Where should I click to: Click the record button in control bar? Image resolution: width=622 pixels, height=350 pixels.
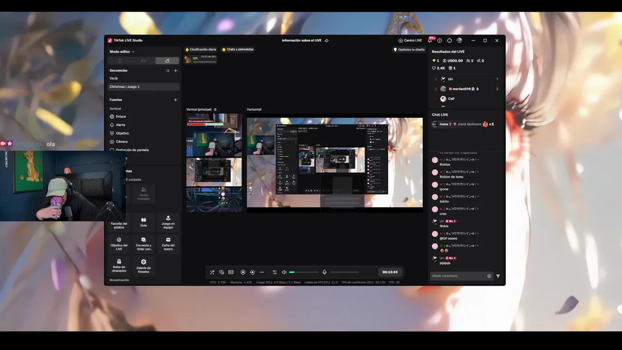[243, 272]
